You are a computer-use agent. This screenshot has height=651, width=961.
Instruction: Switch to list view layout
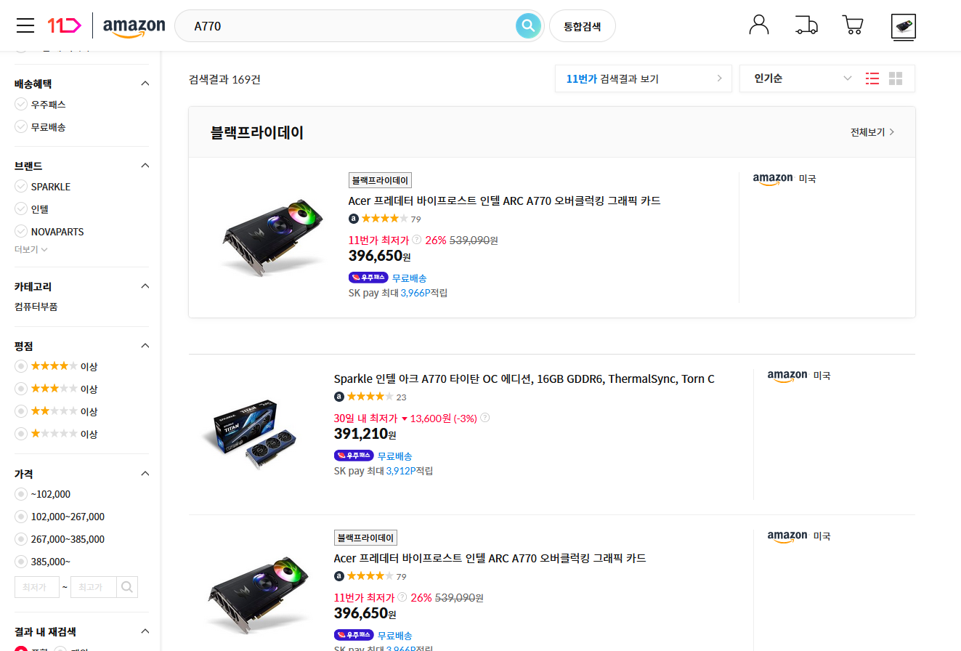pyautogui.click(x=872, y=78)
